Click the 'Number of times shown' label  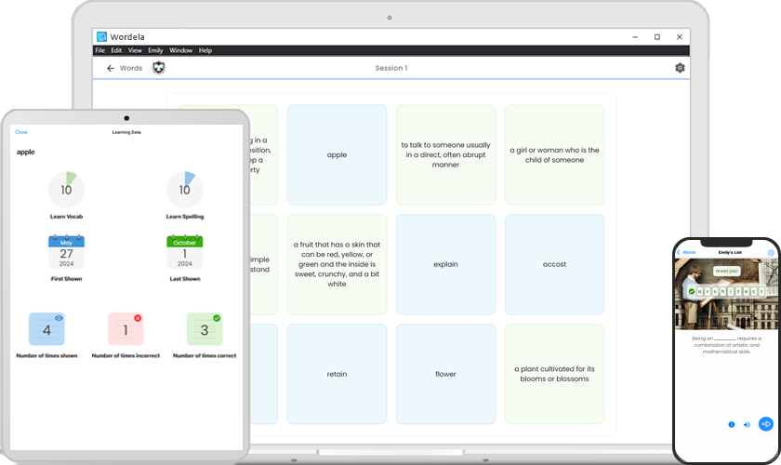[46, 356]
